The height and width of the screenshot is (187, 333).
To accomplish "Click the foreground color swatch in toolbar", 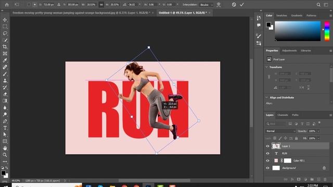I will pos(3,173).
